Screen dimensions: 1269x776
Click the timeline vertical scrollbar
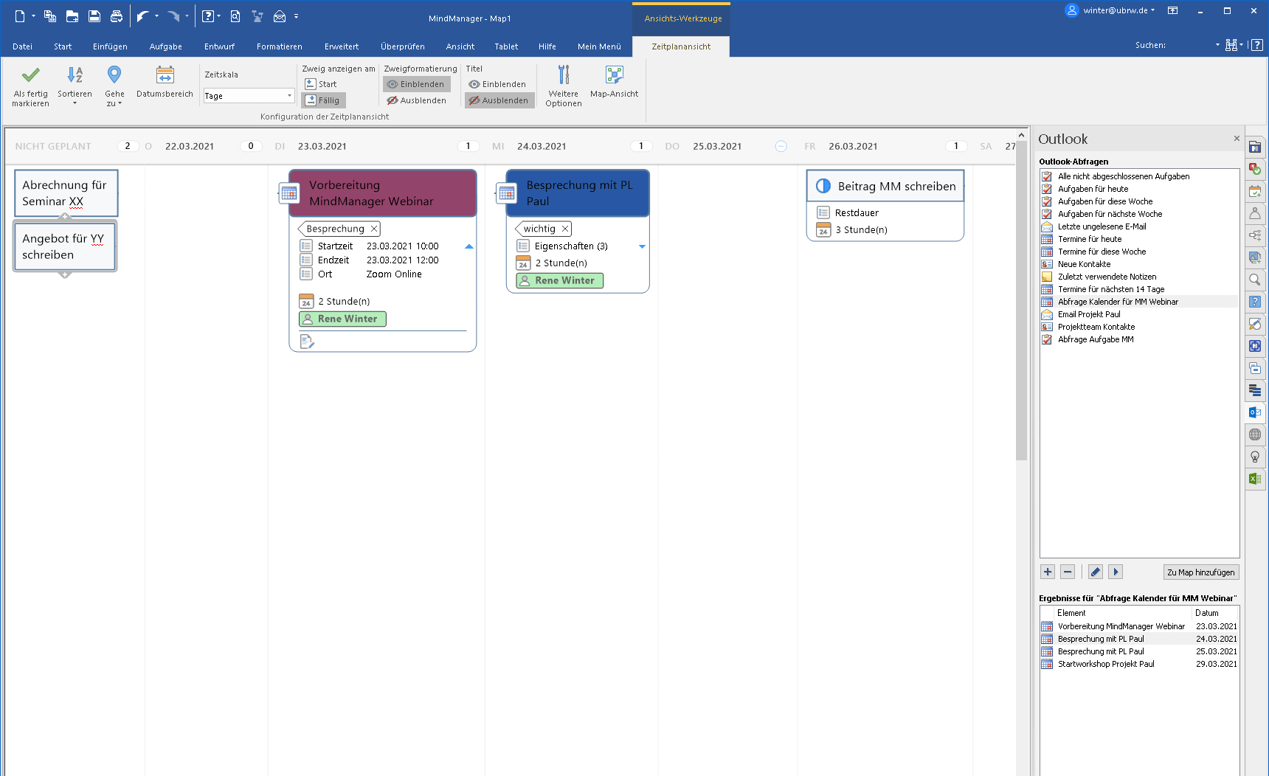[x=1021, y=302]
